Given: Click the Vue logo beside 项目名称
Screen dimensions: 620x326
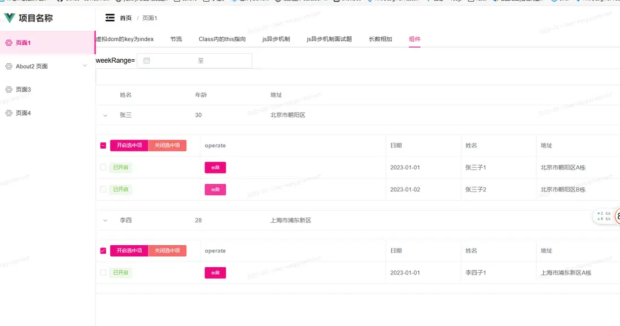Looking at the screenshot, I should [10, 18].
